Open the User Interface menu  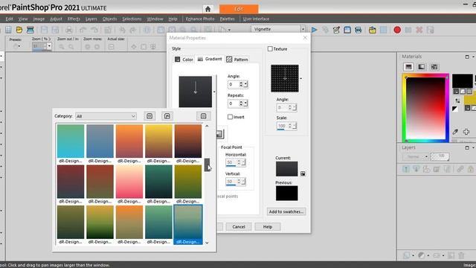click(256, 19)
